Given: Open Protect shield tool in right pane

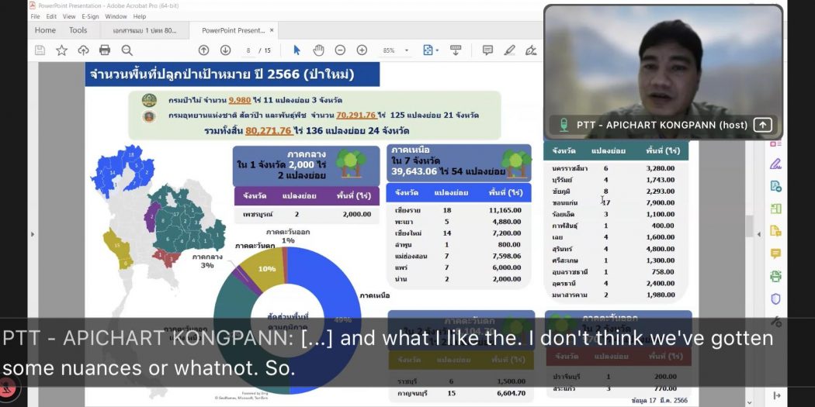Looking at the screenshot, I should [x=775, y=298].
